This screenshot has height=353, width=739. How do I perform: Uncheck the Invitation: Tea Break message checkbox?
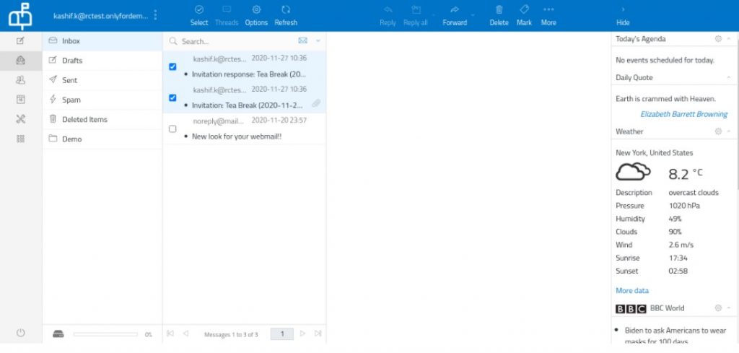coord(172,97)
